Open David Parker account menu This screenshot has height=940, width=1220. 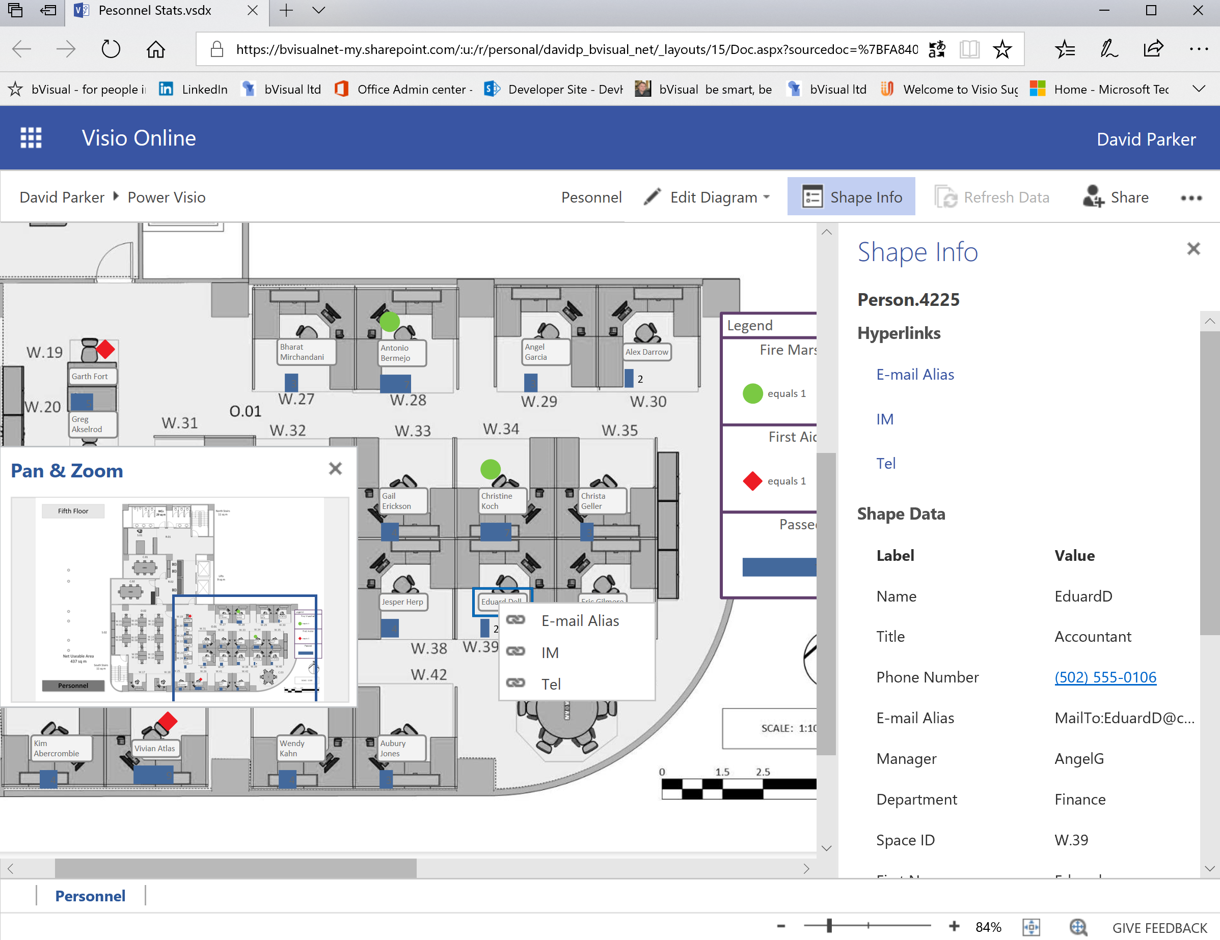1146,138
